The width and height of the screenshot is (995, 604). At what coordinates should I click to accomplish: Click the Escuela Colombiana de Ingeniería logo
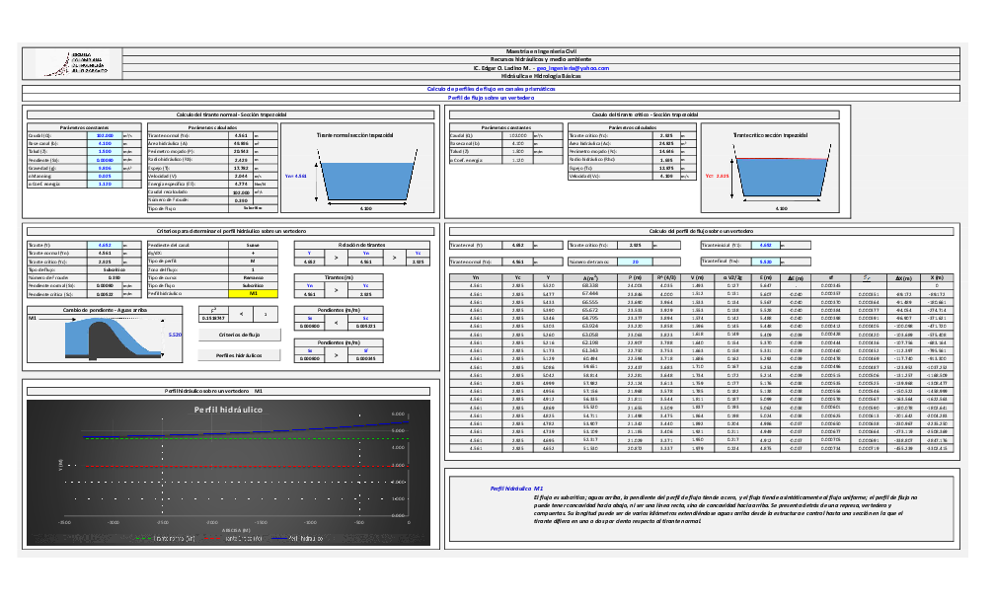point(79,63)
